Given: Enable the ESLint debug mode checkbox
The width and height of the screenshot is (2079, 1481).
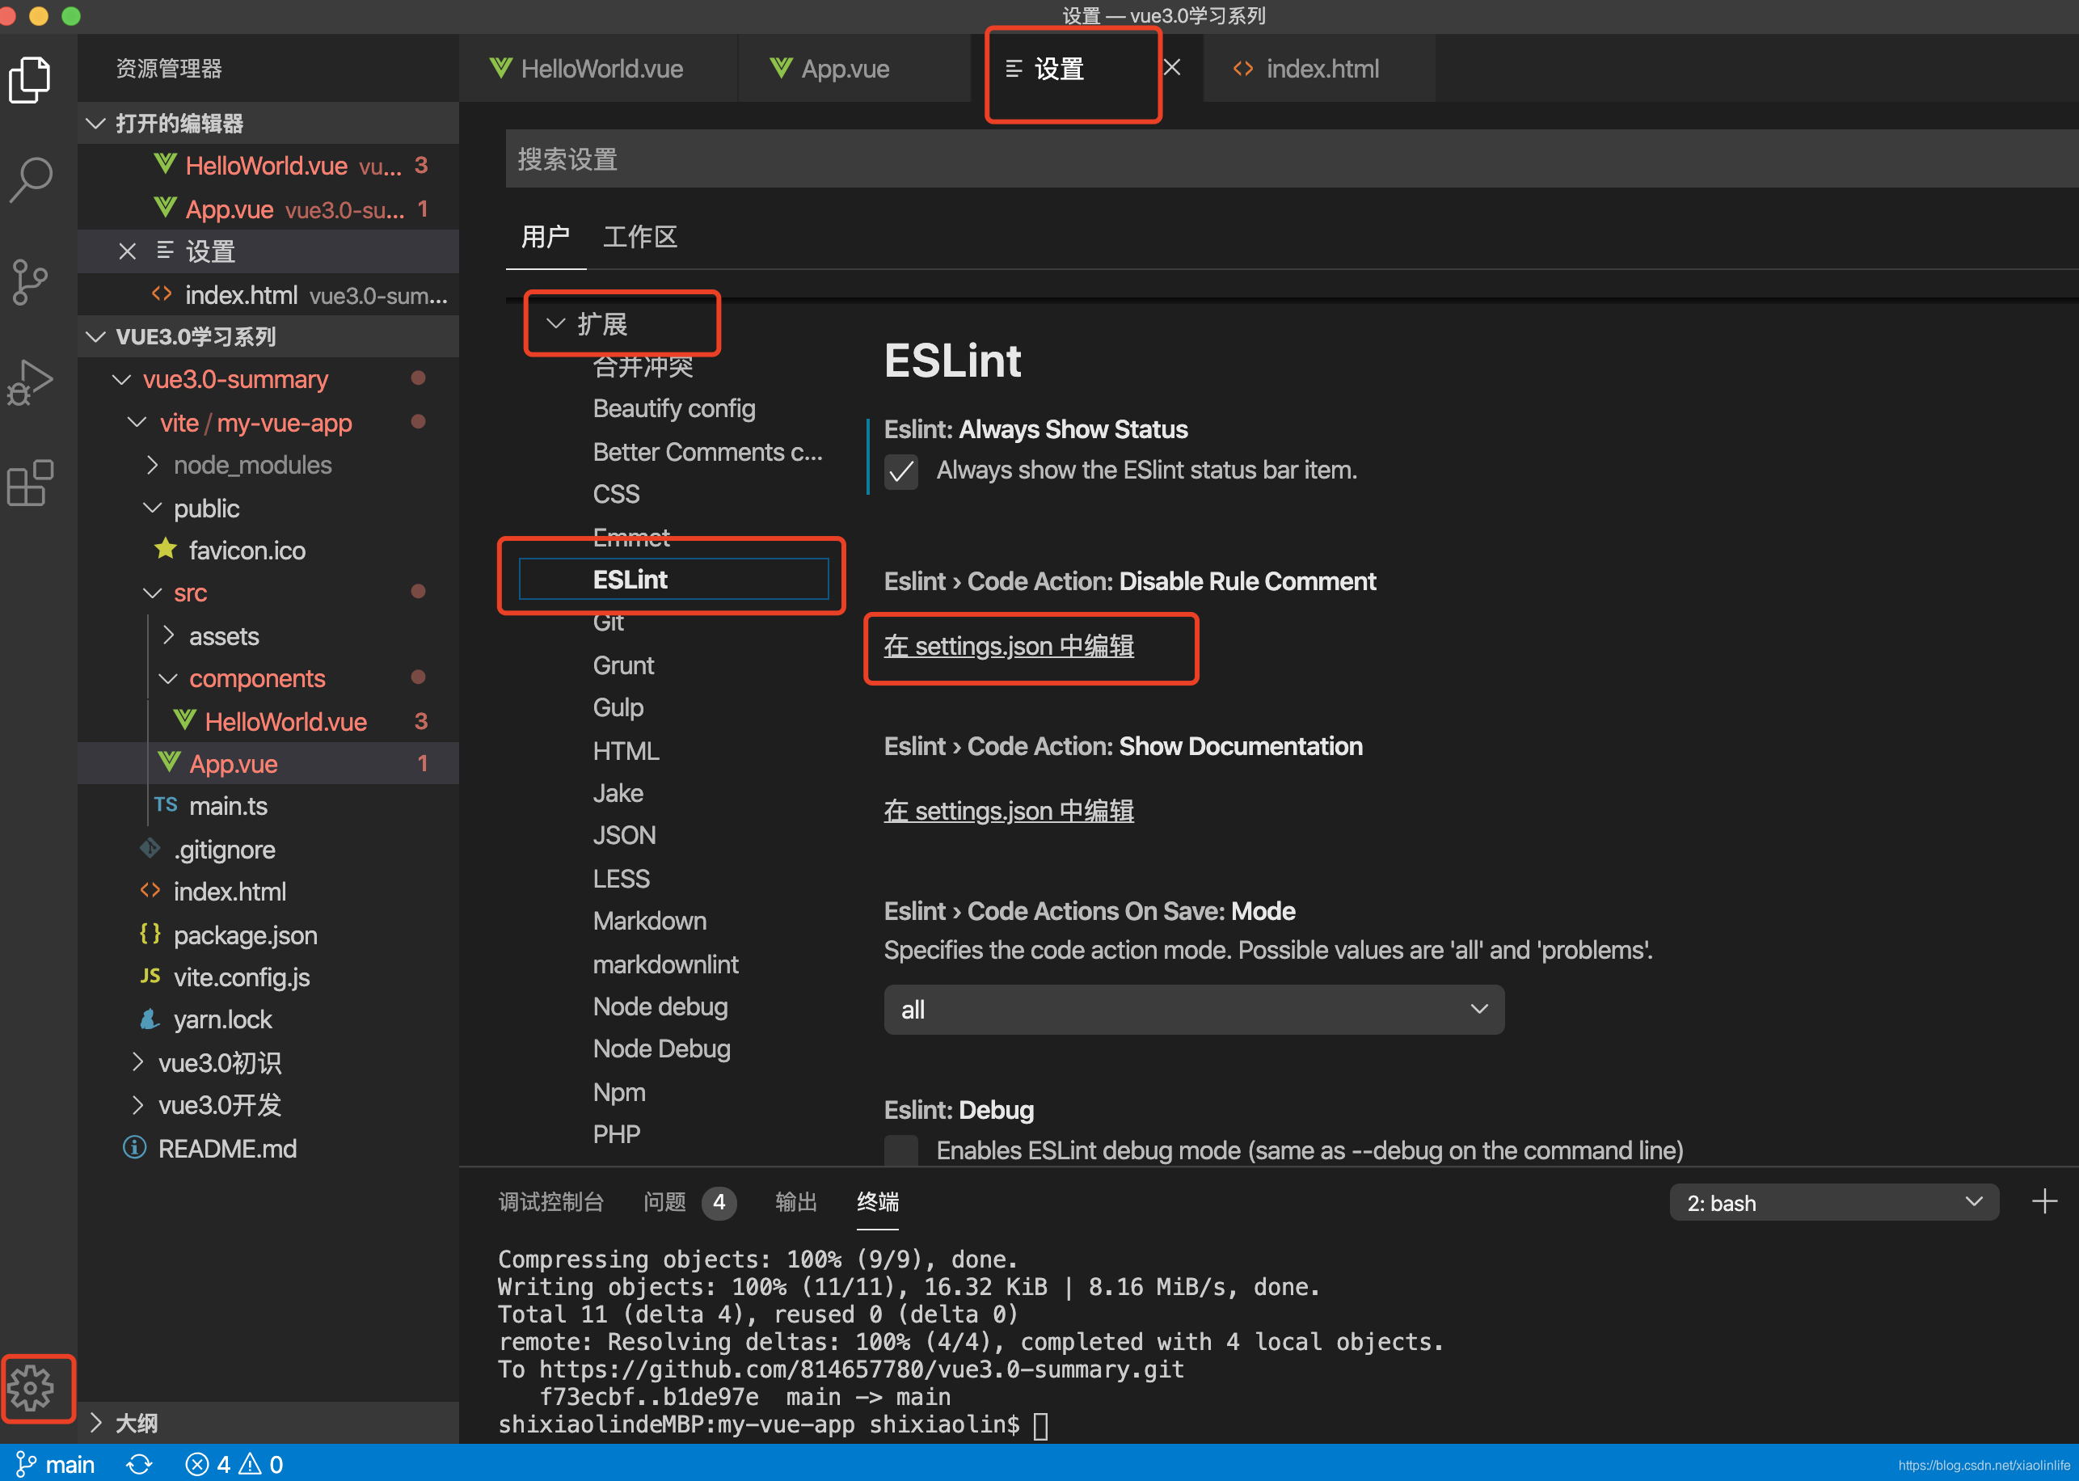Looking at the screenshot, I should [x=901, y=1150].
